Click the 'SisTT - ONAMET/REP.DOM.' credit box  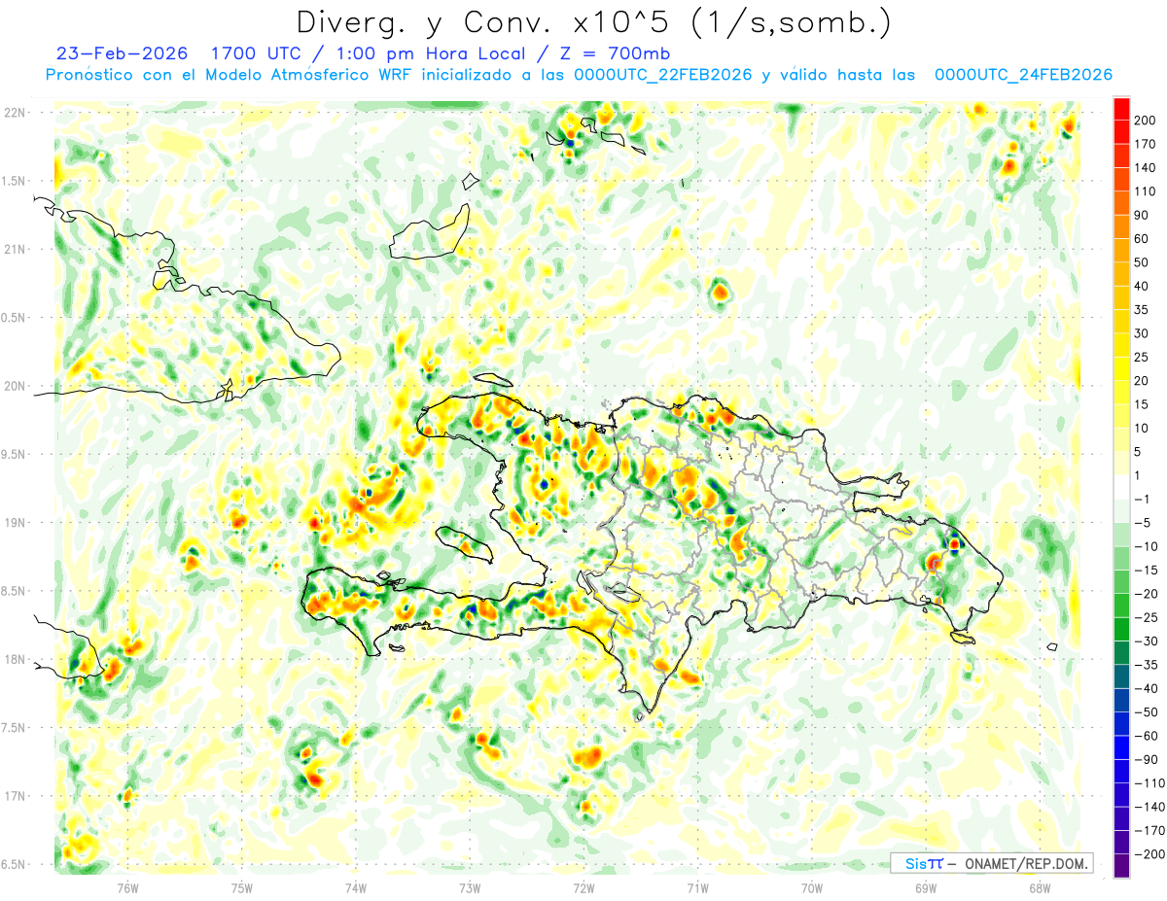click(991, 863)
